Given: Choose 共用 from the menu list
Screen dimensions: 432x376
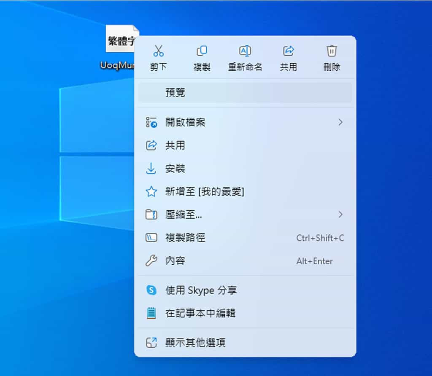Looking at the screenshot, I should [x=245, y=145].
